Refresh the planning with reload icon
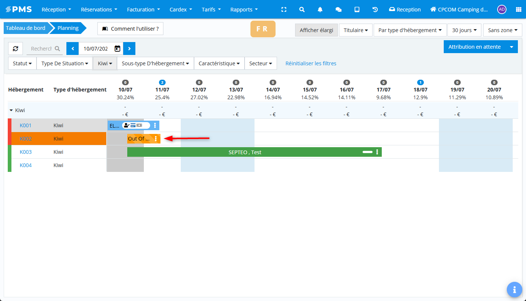This screenshot has width=526, height=301. [x=15, y=49]
